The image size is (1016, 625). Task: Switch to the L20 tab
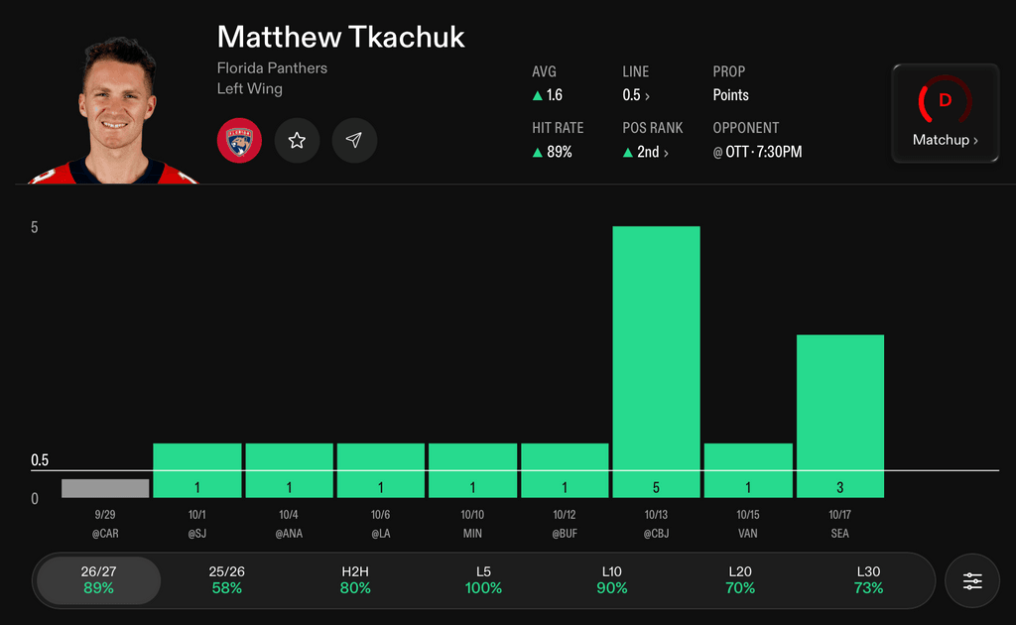[740, 580]
